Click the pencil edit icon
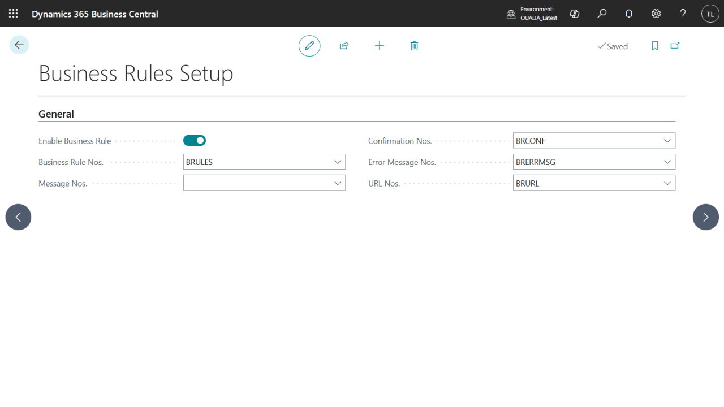Screen dimensions: 724x407 pyautogui.click(x=309, y=46)
